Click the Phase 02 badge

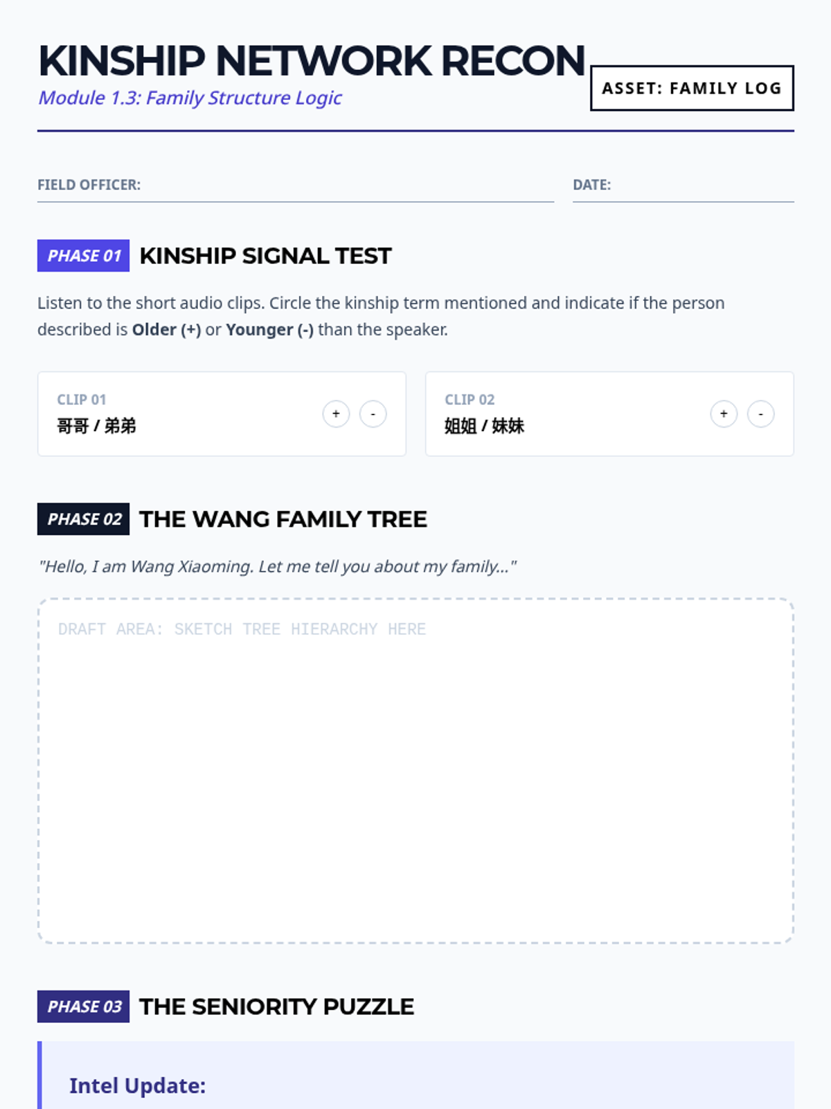pyautogui.click(x=84, y=519)
